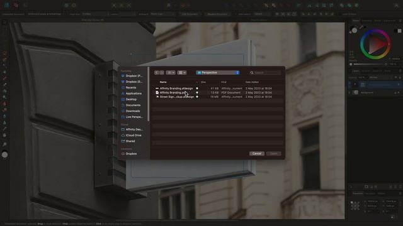The width and height of the screenshot is (403, 226).
Task: Open Applications in sidebar
Action: pos(132,94)
